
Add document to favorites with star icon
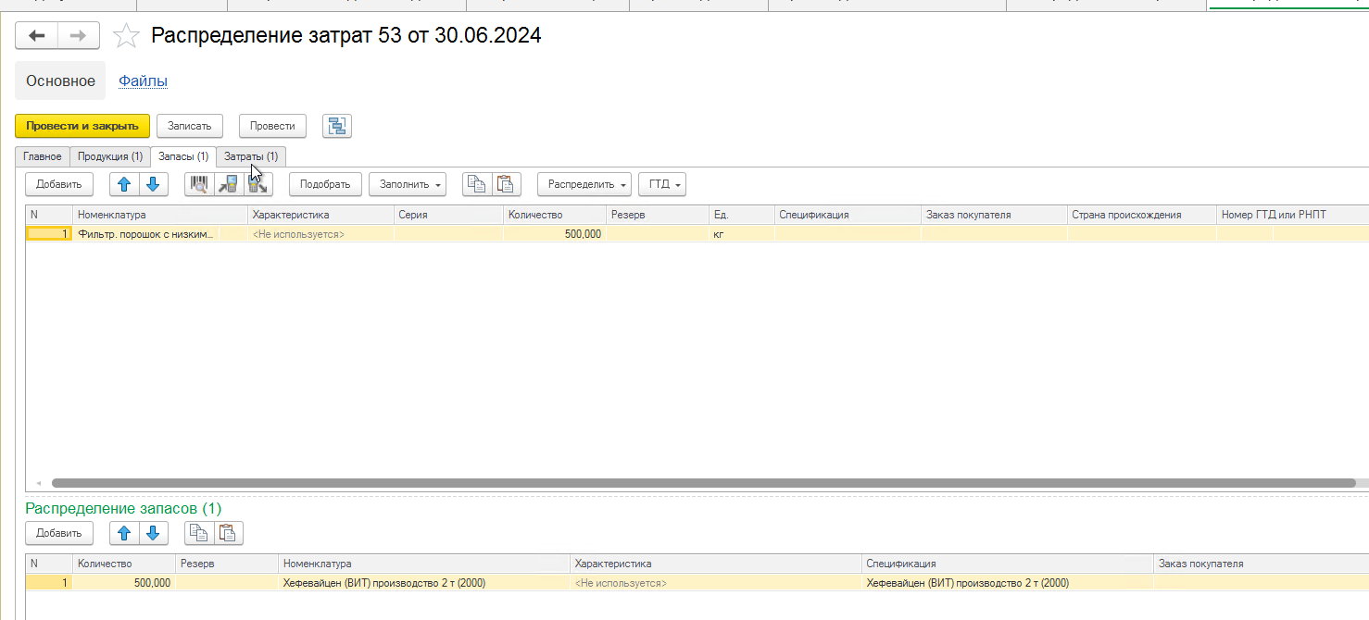click(x=125, y=36)
